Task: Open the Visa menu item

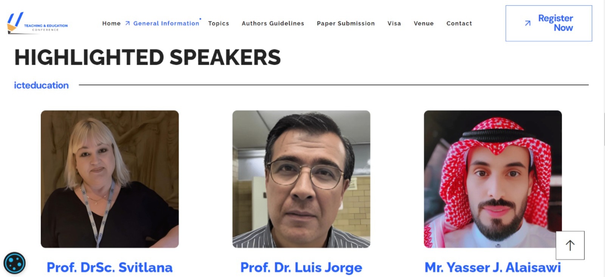Action: click(394, 23)
